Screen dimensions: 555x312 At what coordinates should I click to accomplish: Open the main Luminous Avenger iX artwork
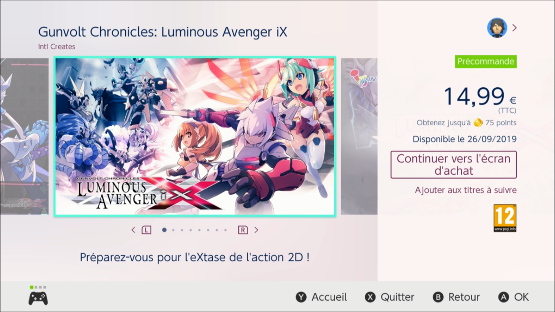click(195, 136)
